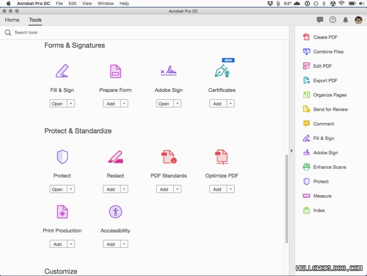Select the Prepare Form tool icon
The height and width of the screenshot is (276, 367).
116,71
